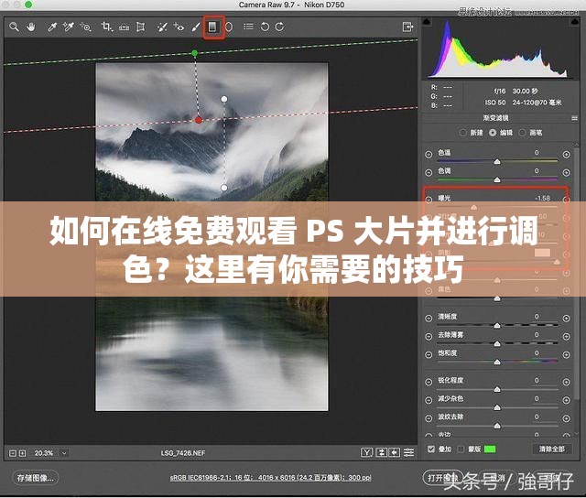The width and height of the screenshot is (586, 498).
Task: Decrease 减少杂色 with its minus icon
Action: coord(429,400)
